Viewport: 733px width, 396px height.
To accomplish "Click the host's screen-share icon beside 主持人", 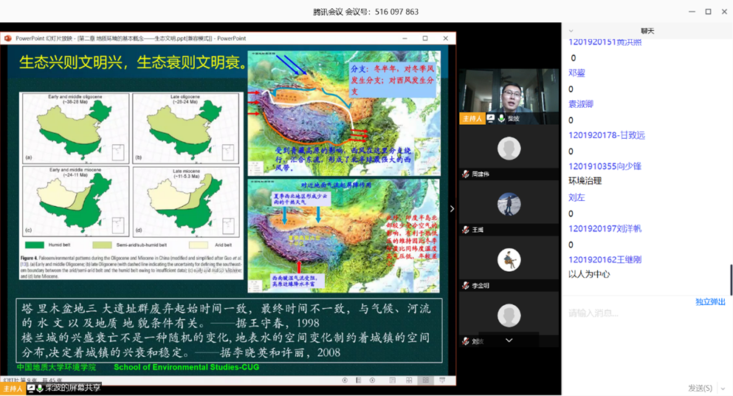I will (491, 118).
